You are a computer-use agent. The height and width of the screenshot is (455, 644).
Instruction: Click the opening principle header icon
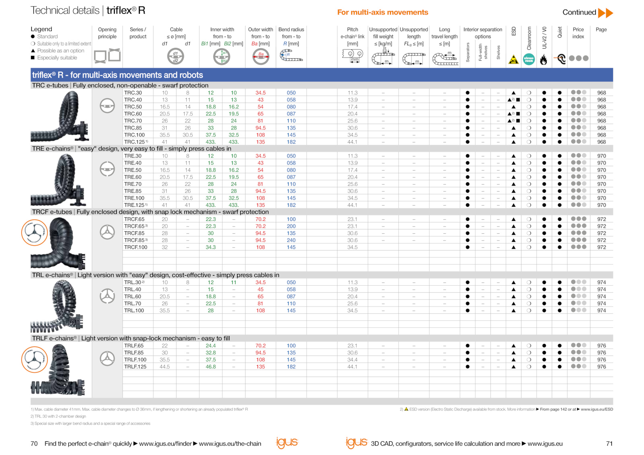107,56
